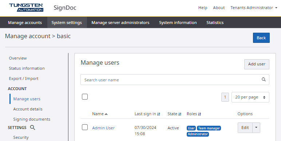Open the Statistics tab
281x141 pixels.
215,23
